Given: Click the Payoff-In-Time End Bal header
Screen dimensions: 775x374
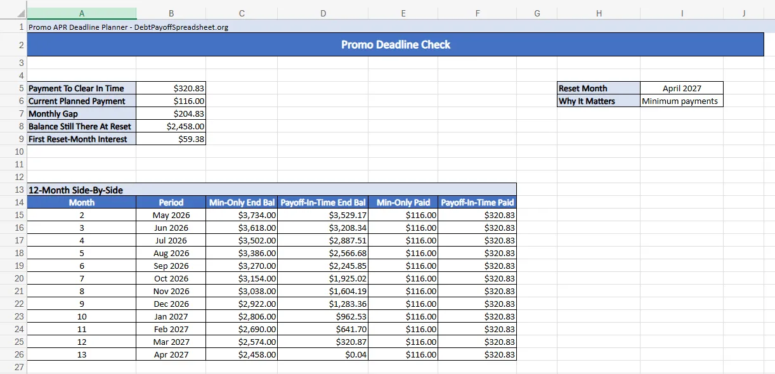Looking at the screenshot, I should [x=323, y=202].
